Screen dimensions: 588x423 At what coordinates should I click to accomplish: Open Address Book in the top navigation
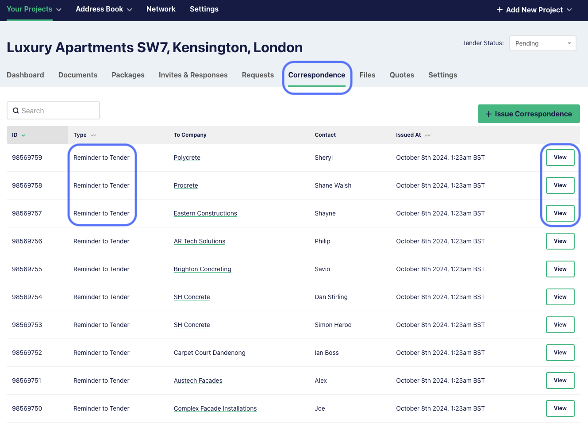[x=100, y=9]
